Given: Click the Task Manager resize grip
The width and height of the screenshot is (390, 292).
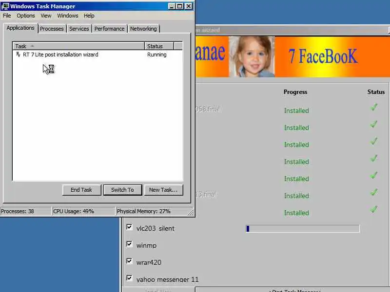Looking at the screenshot, I should (x=191, y=213).
